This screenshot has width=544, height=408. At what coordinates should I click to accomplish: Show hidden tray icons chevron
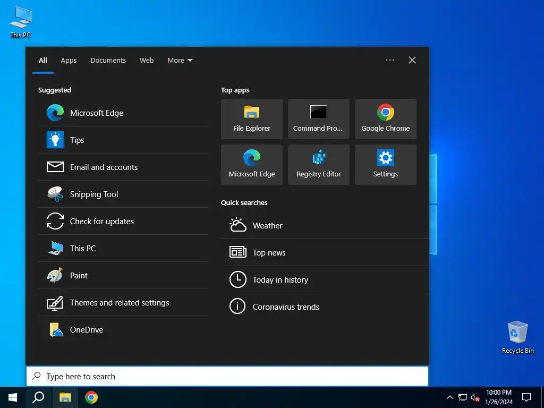point(449,397)
